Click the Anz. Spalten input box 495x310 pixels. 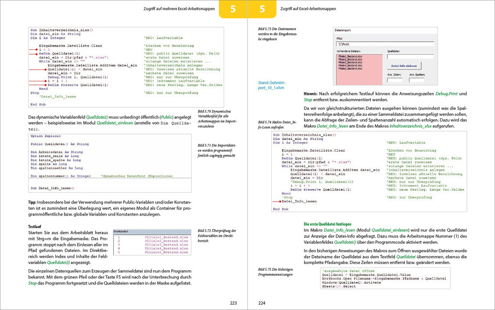[416, 80]
